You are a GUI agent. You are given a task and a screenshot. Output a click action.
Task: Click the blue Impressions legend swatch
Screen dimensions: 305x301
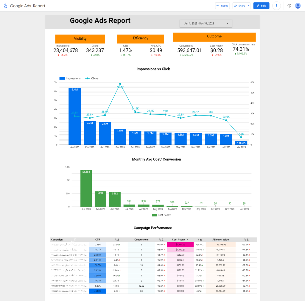[x=62, y=78]
